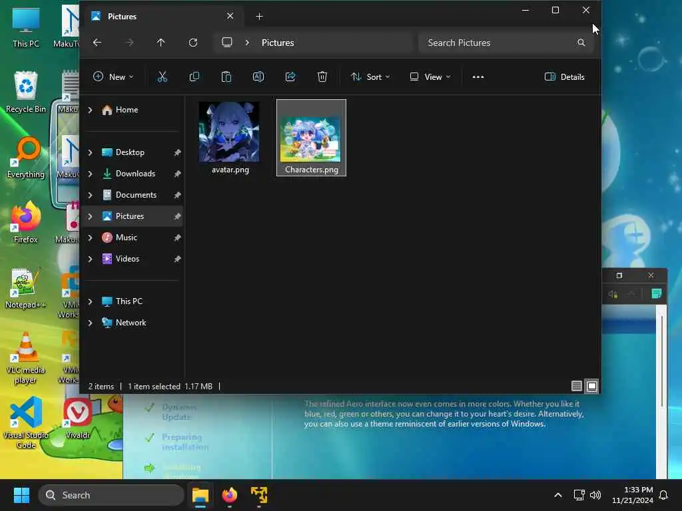Select Desktop in navigation pane
The width and height of the screenshot is (682, 511).
[130, 152]
